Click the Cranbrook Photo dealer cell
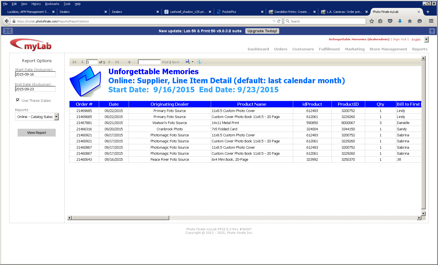 170,129
